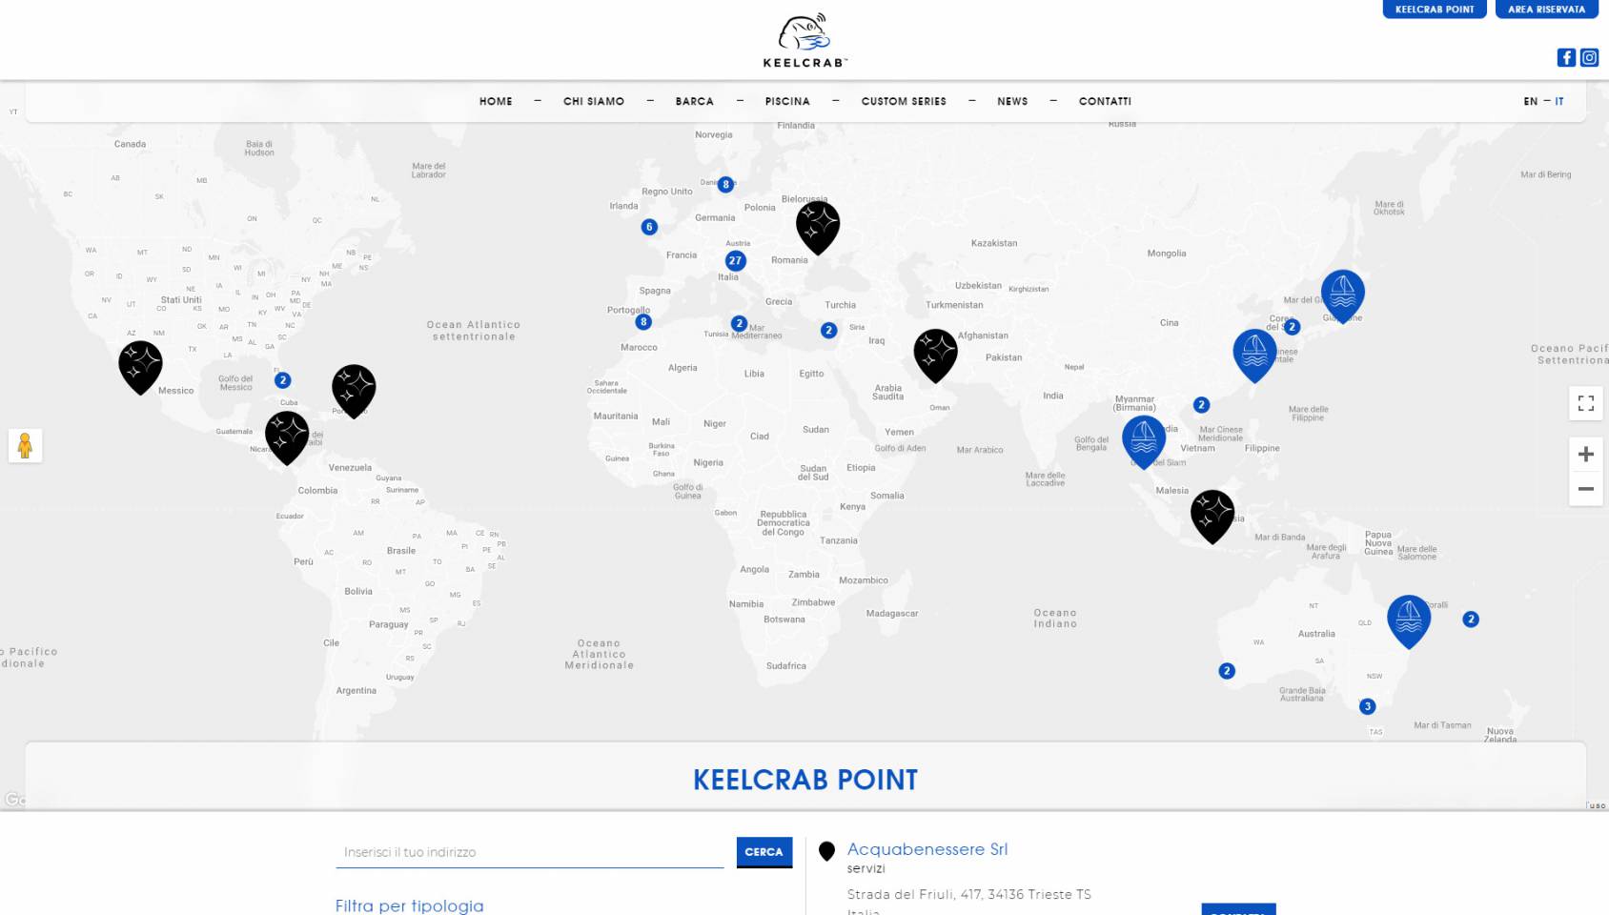Screen dimensions: 1609x915
Task: Click the black marker near Malesia
Action: [1212, 517]
